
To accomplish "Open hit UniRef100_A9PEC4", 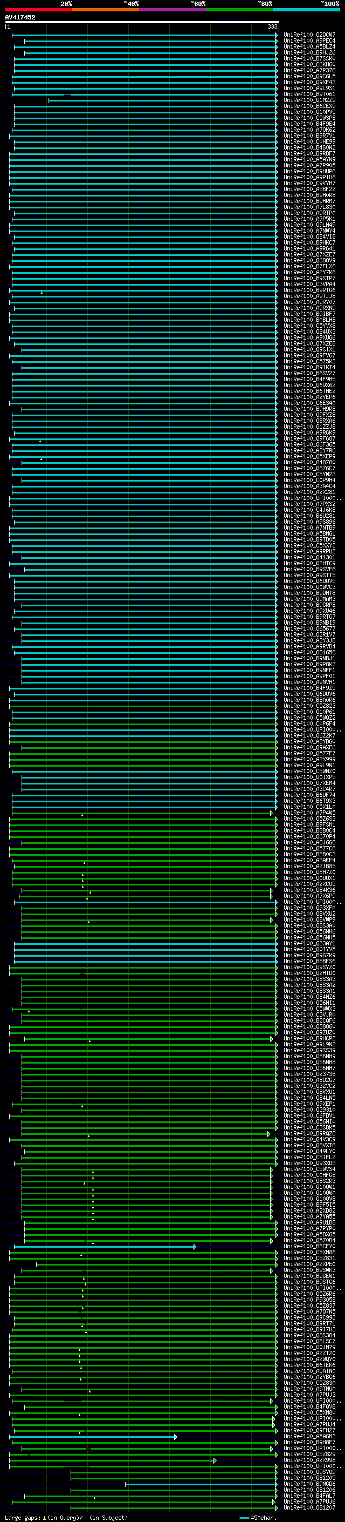I will (x=309, y=41).
